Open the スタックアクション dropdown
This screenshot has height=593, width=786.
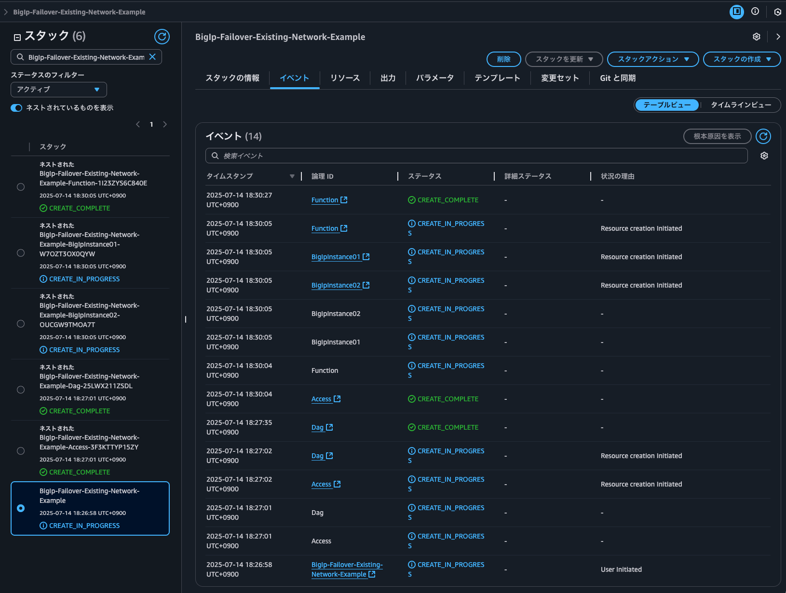pyautogui.click(x=653, y=59)
